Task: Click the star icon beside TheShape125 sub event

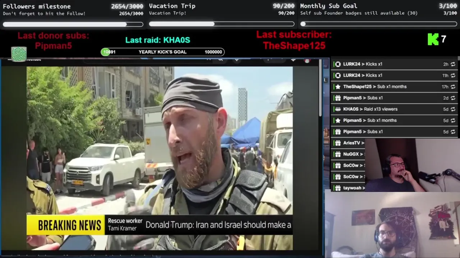Action: (337, 87)
